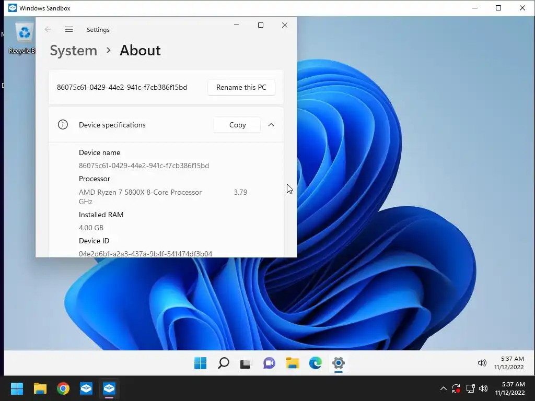Screen dimensions: 535x401
Task: Click the PC name 86075c61 at top card
Action: click(x=122, y=87)
